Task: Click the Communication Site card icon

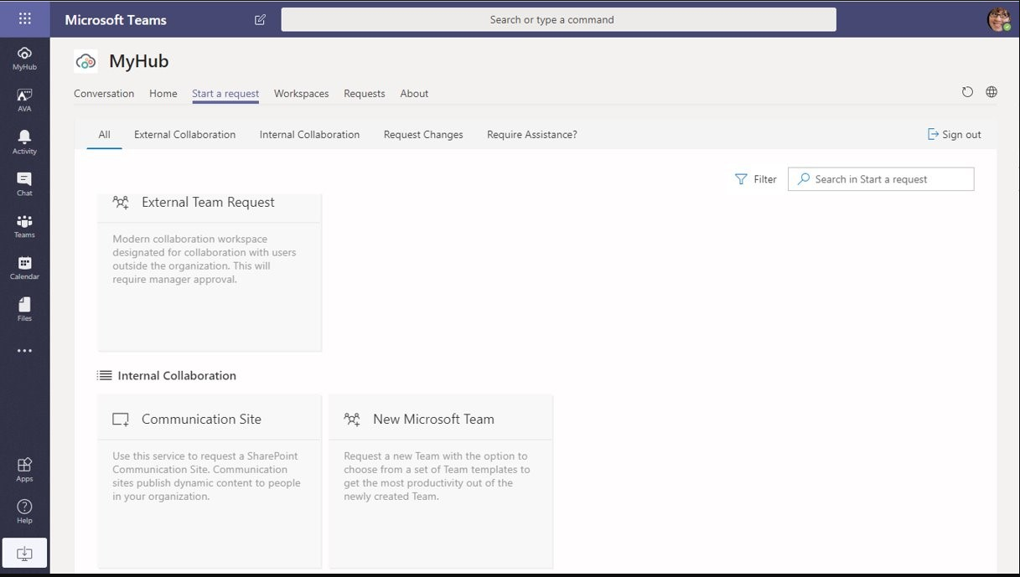Action: [121, 420]
